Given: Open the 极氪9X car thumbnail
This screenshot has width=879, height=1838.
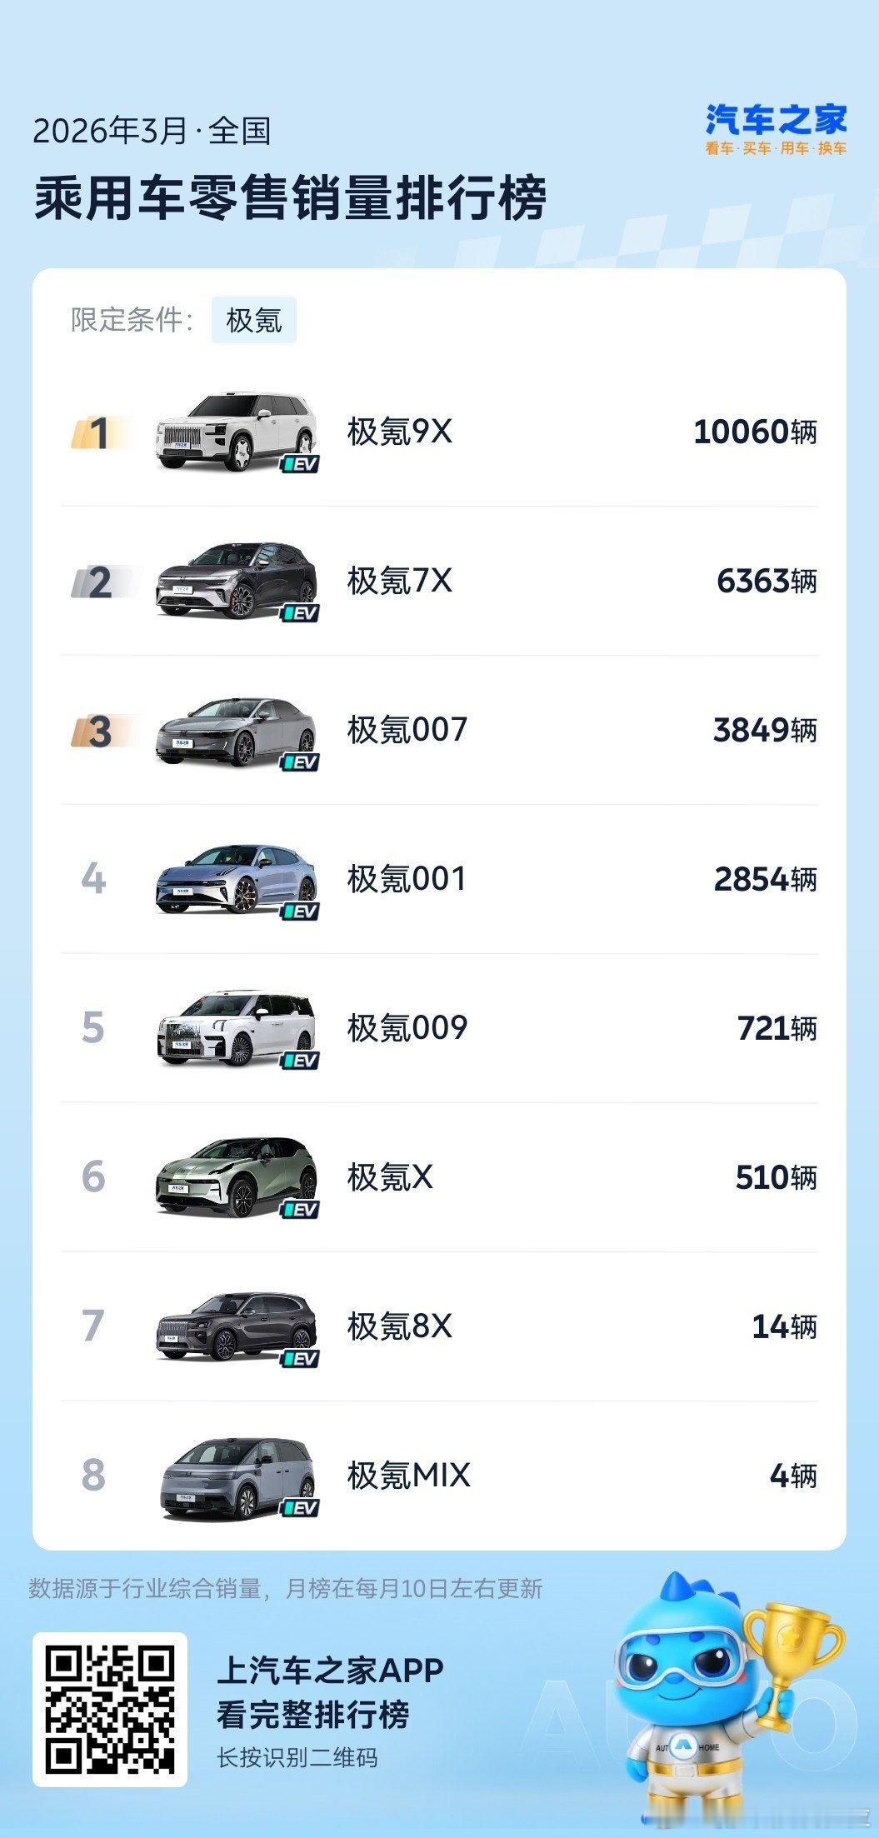Looking at the screenshot, I should 237,432.
